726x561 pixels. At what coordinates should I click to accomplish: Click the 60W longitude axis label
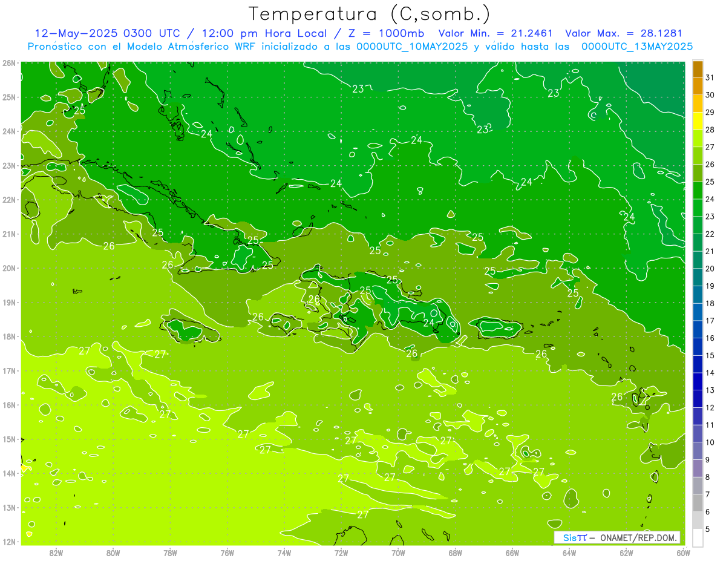(x=683, y=553)
